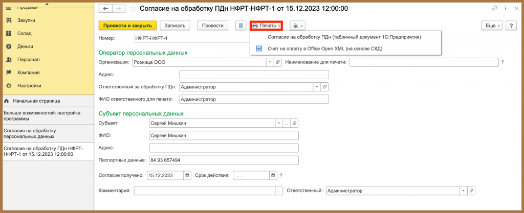The image size is (524, 213).
Task: Click the Субъект ellipsis select button
Action: pos(287,123)
